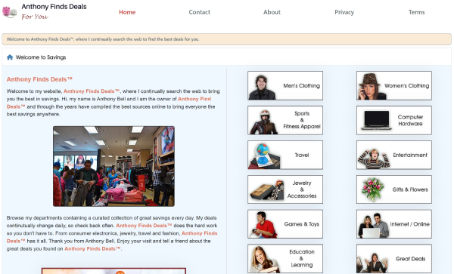Open the Entertainment category tile
Screen dimensions: 454x274
click(x=394, y=155)
